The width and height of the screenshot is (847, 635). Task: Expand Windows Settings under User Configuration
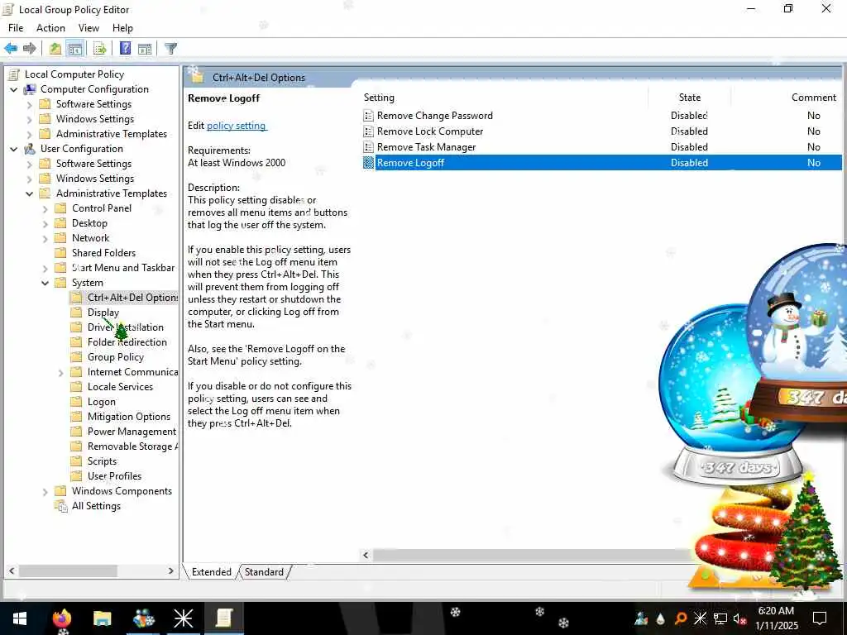coord(30,179)
